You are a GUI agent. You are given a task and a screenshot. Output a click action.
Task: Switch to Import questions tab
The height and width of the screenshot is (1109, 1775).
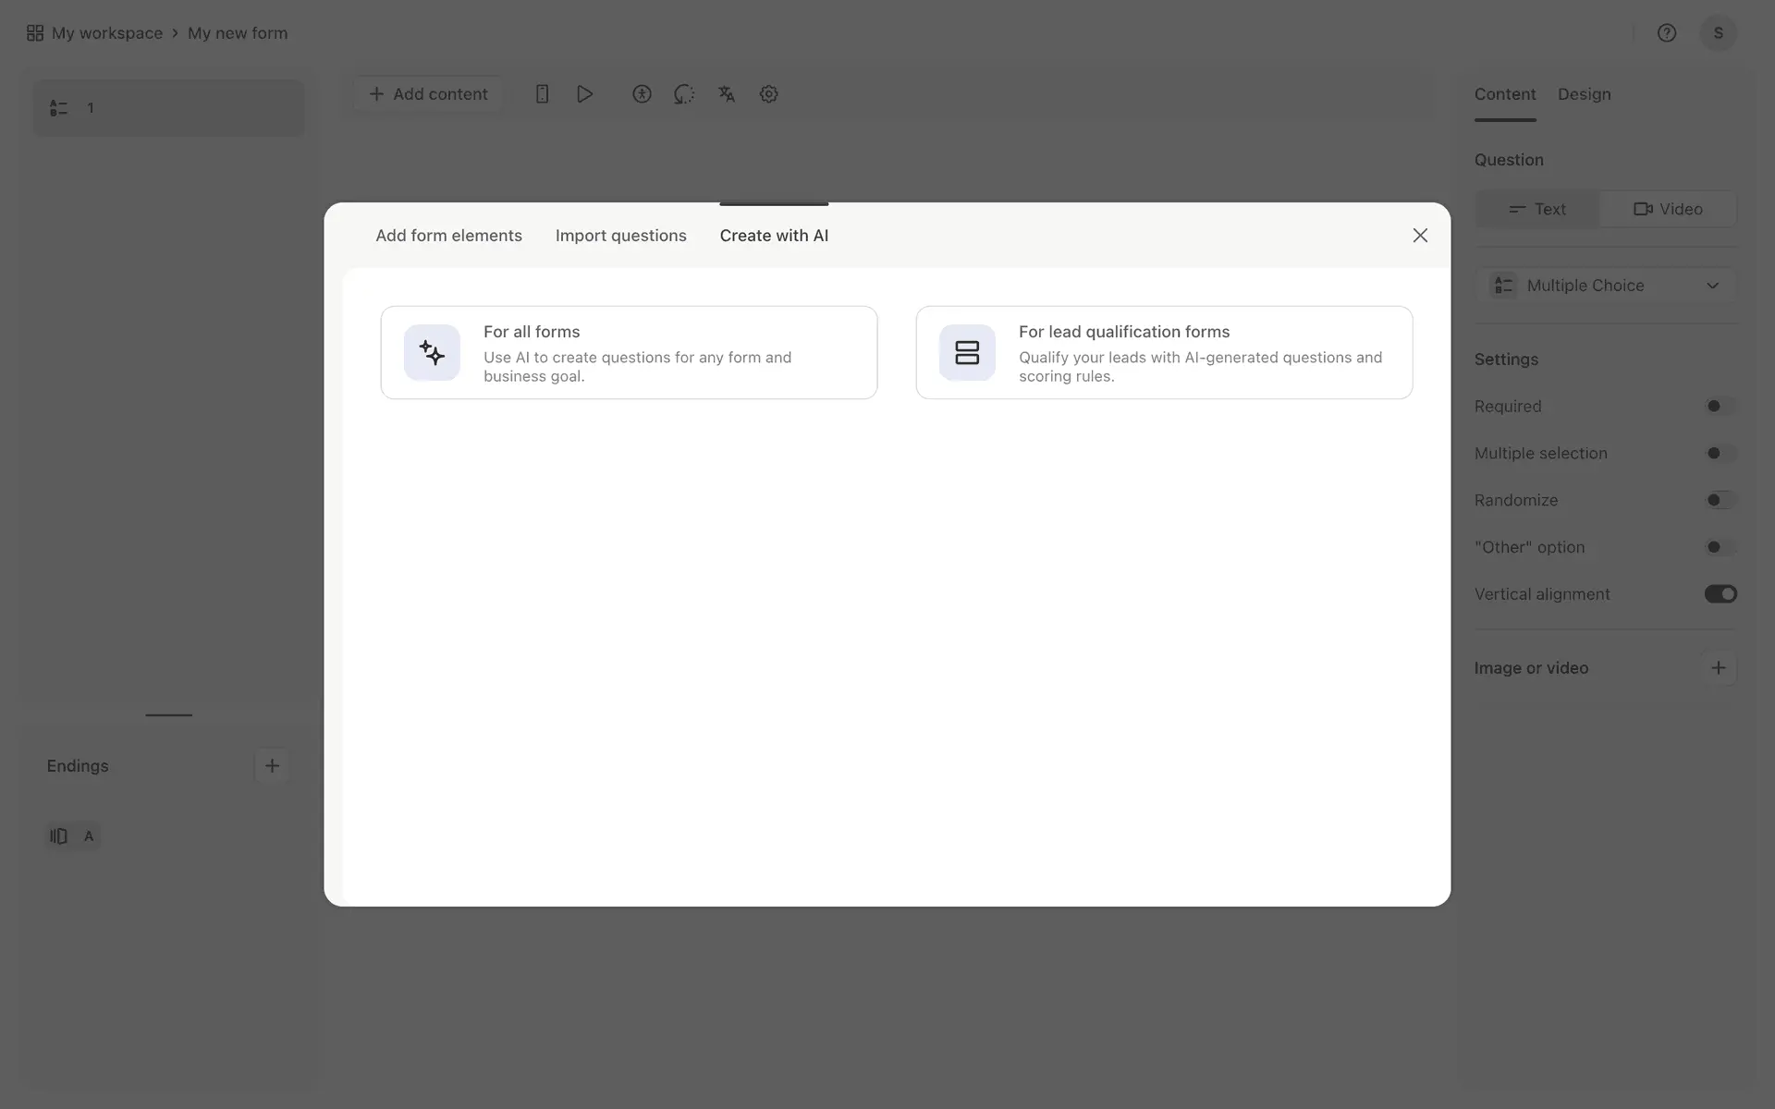pos(620,236)
